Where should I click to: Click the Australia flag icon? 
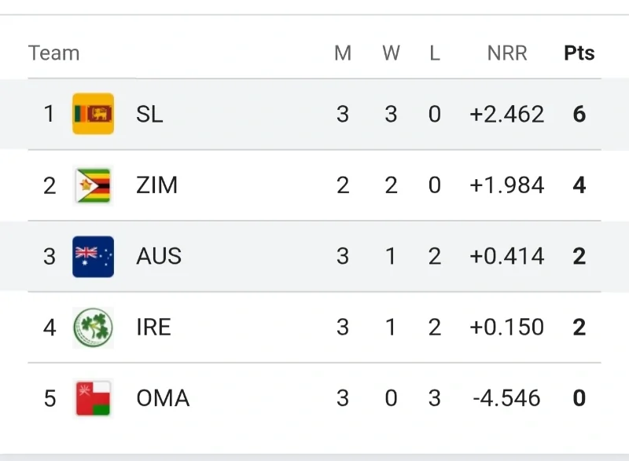tap(93, 257)
